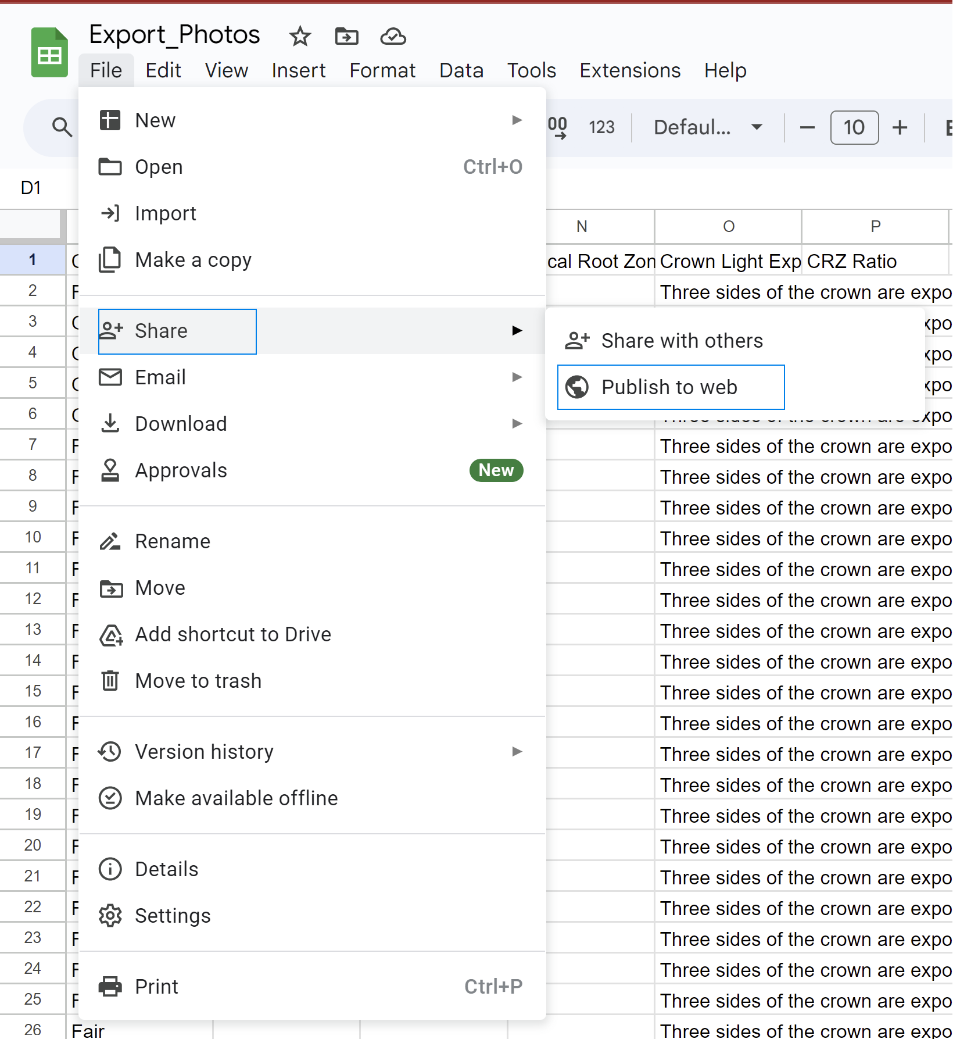Click the font size field showing 10
Viewport: 953px width, 1039px height.
coord(854,127)
